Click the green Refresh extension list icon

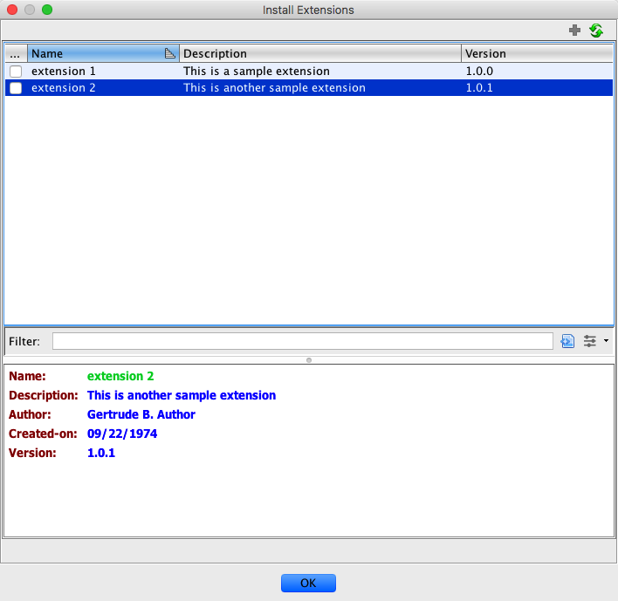click(596, 31)
